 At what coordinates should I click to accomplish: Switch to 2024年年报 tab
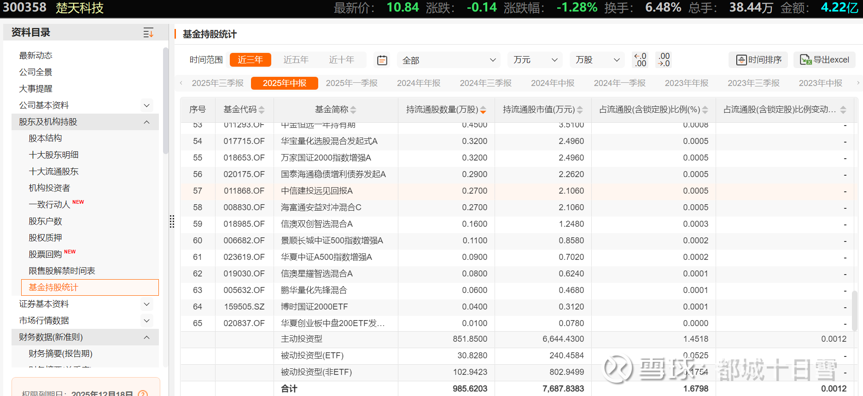[x=419, y=83]
